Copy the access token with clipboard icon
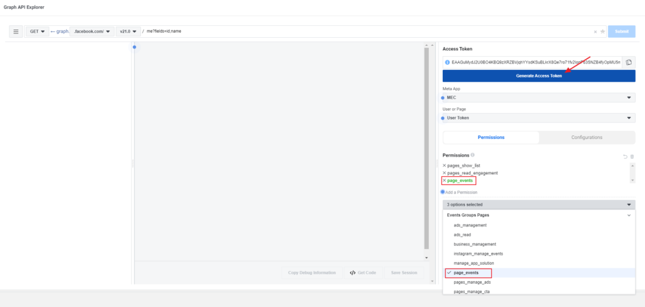645x307 pixels. coord(629,62)
